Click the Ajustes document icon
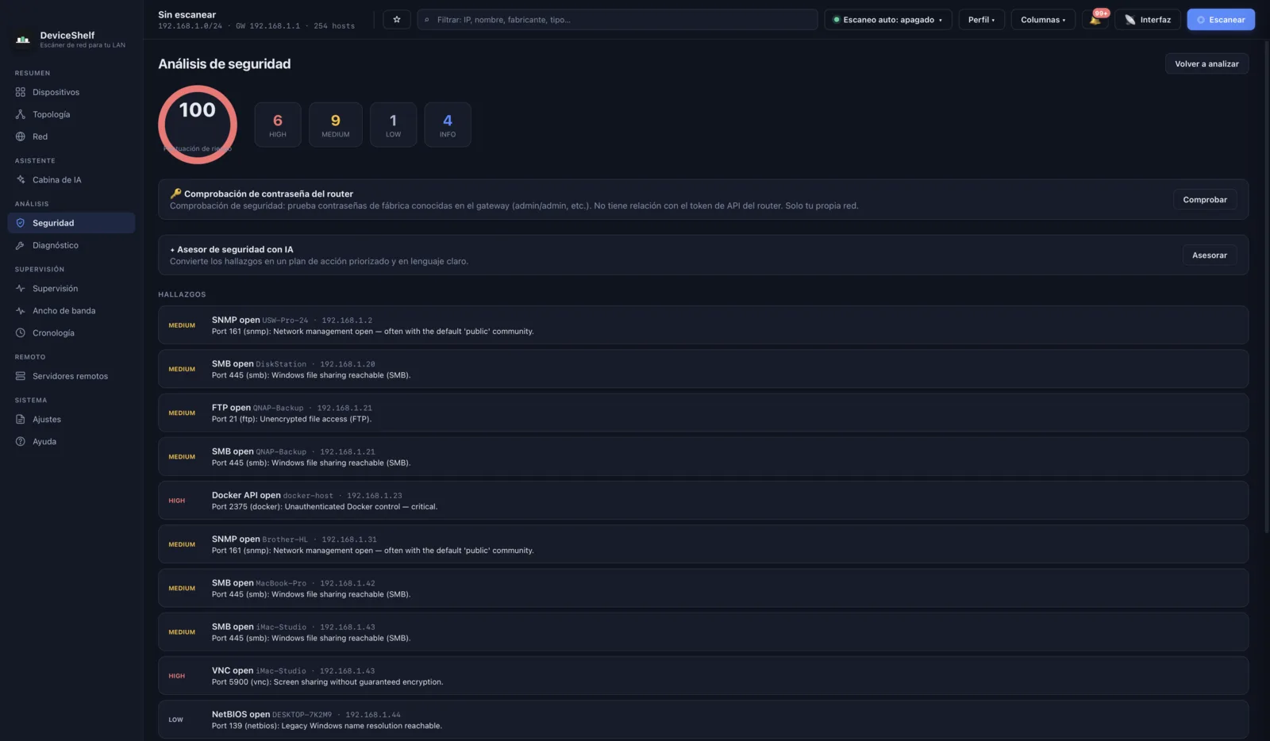 coord(21,420)
